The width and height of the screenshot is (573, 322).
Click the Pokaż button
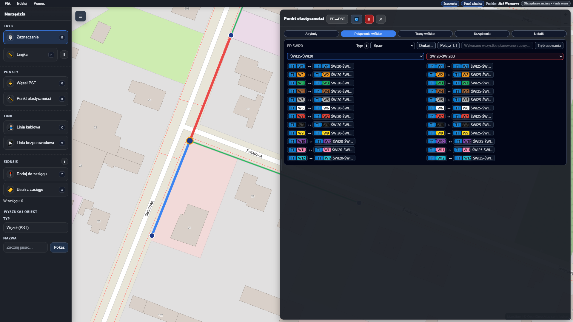[59, 247]
